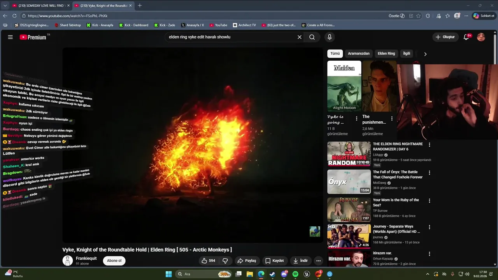Image resolution: width=498 pixels, height=280 pixels.
Task: Open options for Vyke is going short
Action: coord(356,119)
